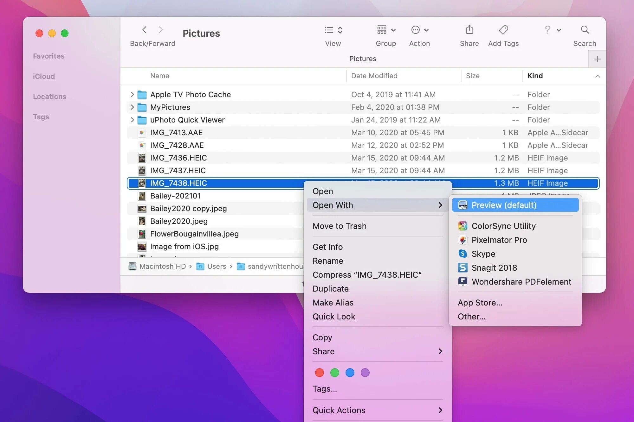This screenshot has height=422, width=634.
Task: Click Quick Look in context menu
Action: coord(333,317)
